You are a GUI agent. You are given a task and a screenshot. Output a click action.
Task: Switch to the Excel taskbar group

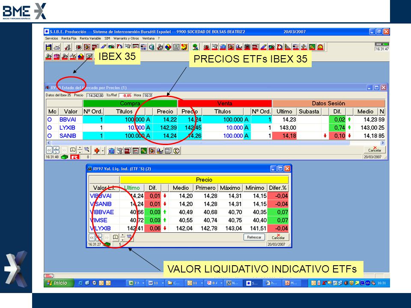point(136,283)
